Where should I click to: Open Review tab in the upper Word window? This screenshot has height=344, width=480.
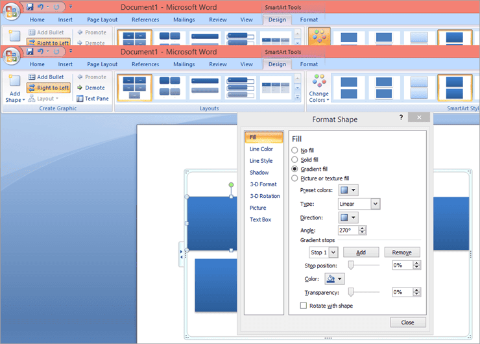(218, 19)
